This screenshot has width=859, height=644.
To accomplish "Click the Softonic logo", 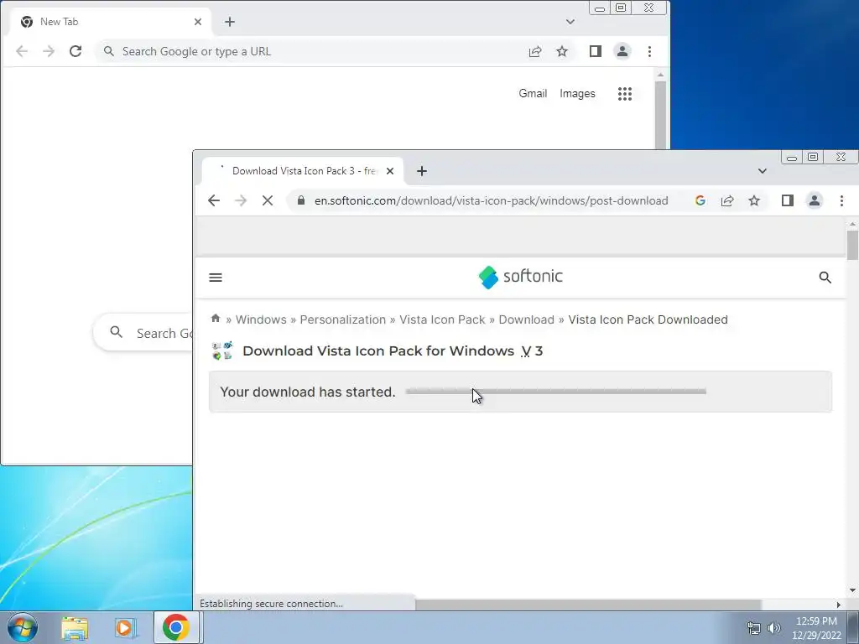I will 520,277.
